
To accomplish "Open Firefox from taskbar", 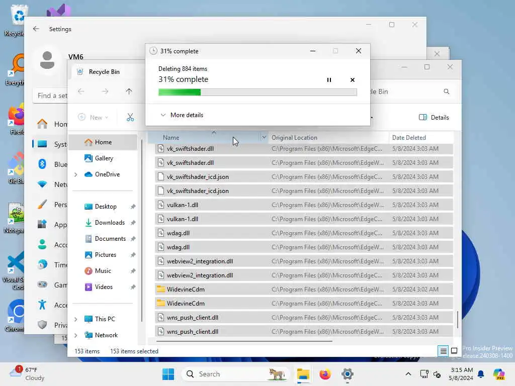I will pos(325,374).
